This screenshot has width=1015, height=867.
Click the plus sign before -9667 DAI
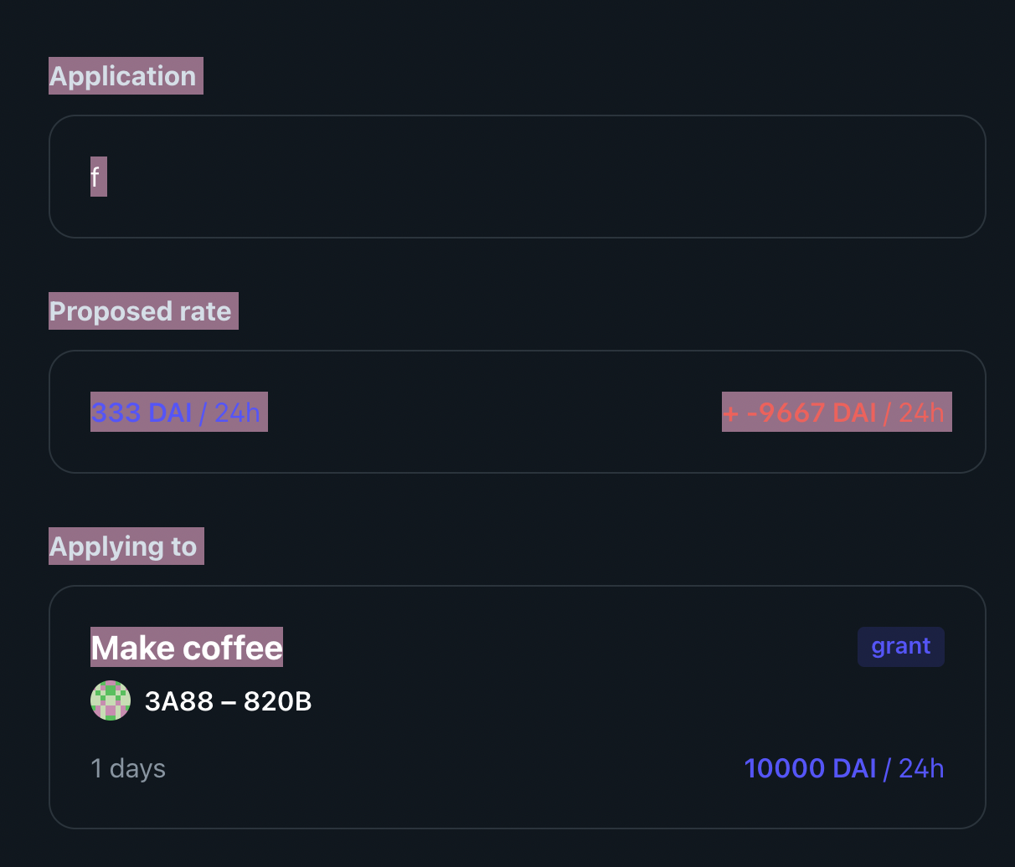tap(732, 412)
